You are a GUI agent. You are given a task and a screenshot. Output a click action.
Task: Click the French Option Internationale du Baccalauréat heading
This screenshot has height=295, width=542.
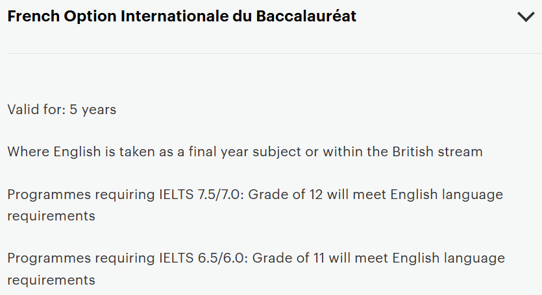coord(182,17)
